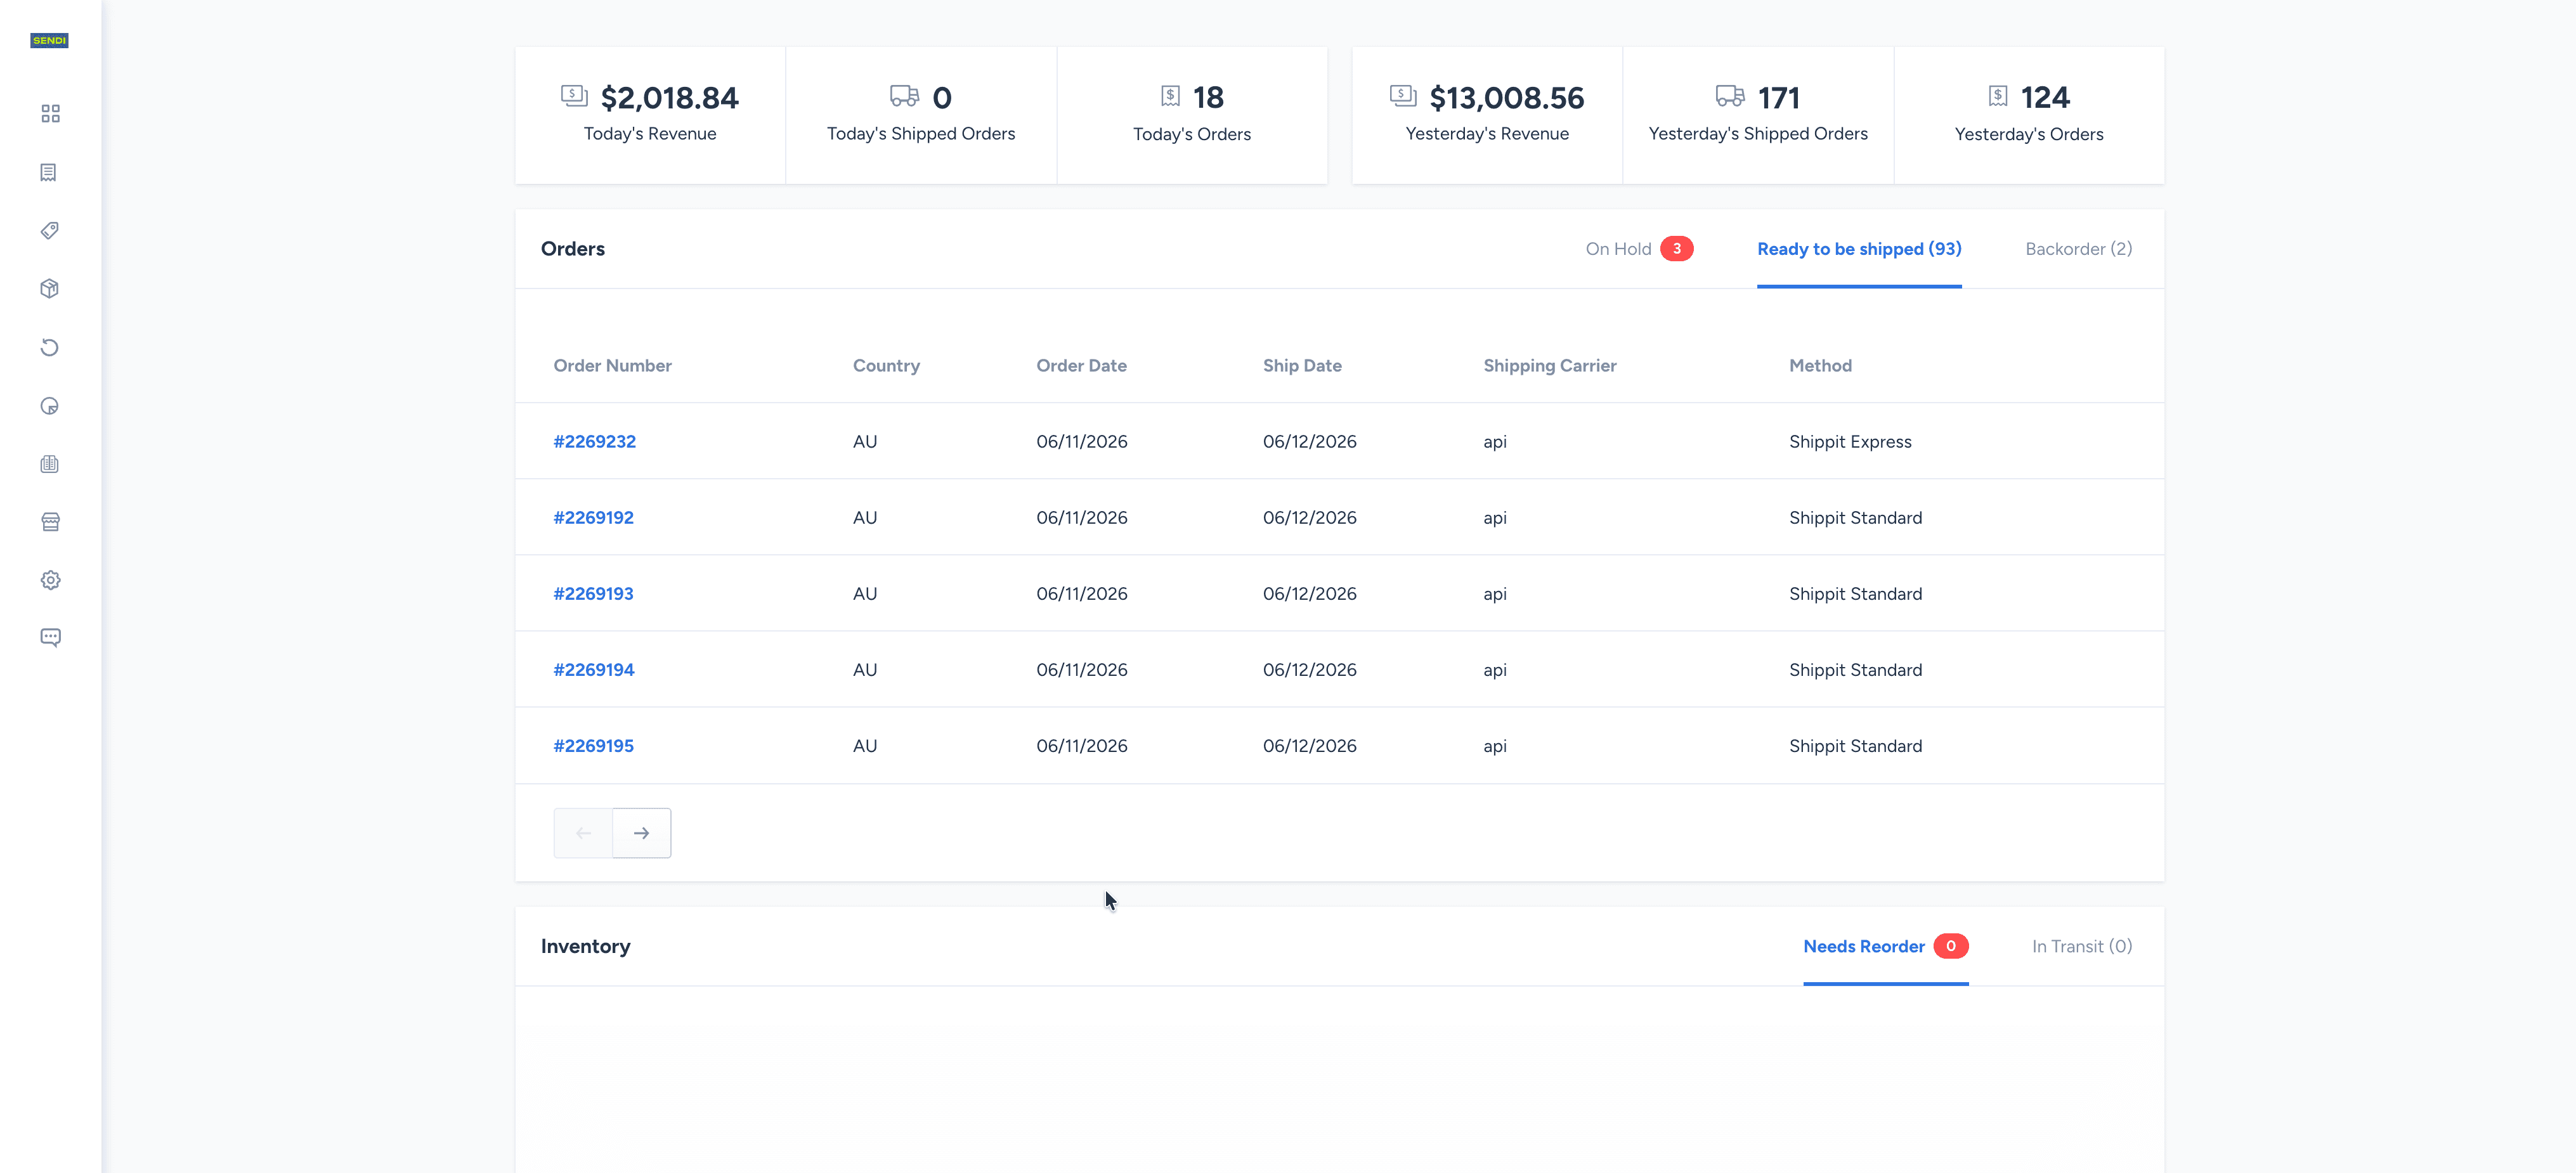Click the Yesterday's Orders receipt icon
The width and height of the screenshot is (2576, 1173).
pos(1998,96)
